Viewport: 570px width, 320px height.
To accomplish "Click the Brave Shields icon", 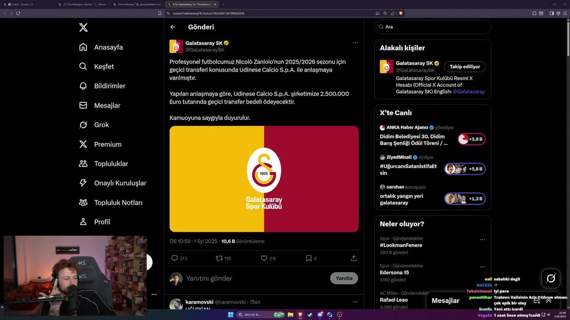I will [x=401, y=13].
